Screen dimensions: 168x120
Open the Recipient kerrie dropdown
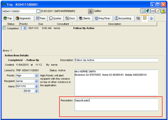(36, 81)
